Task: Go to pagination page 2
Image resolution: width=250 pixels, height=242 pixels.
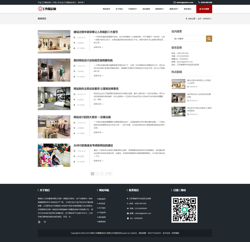Action: pyautogui.click(x=97, y=173)
